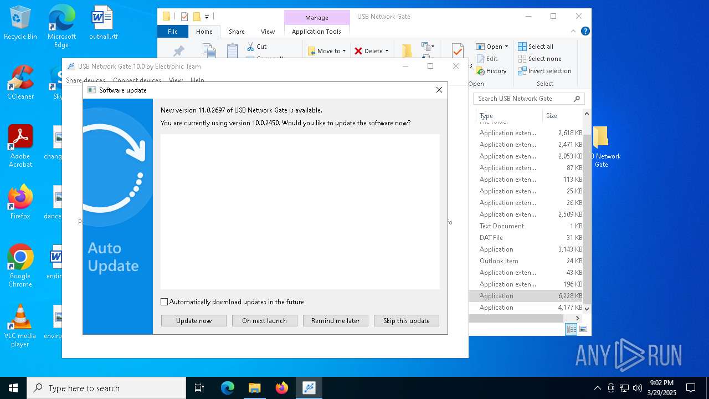Click Invert selection
Screen dimensions: 709x399
[x=544, y=71]
